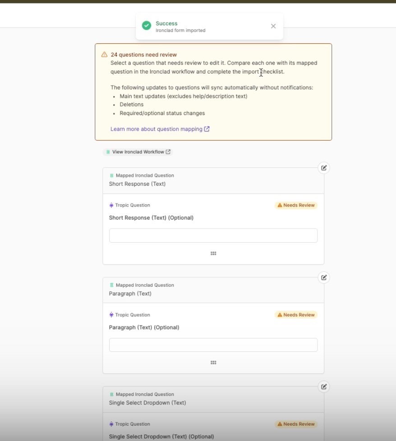Click Needs Review badge on Paragraph question
396x441 pixels.
tap(296, 315)
